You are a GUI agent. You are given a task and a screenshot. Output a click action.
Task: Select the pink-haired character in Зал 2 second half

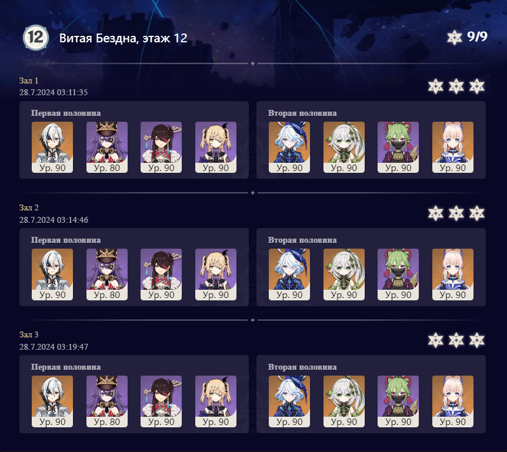click(x=453, y=274)
